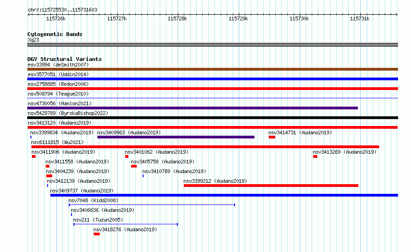Click the red esv2758885 Redon2006 bar
411x252 pixels.
[212, 89]
